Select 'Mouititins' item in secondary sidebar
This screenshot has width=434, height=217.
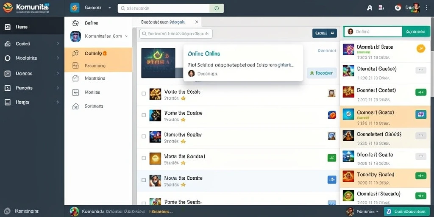[x=98, y=78]
